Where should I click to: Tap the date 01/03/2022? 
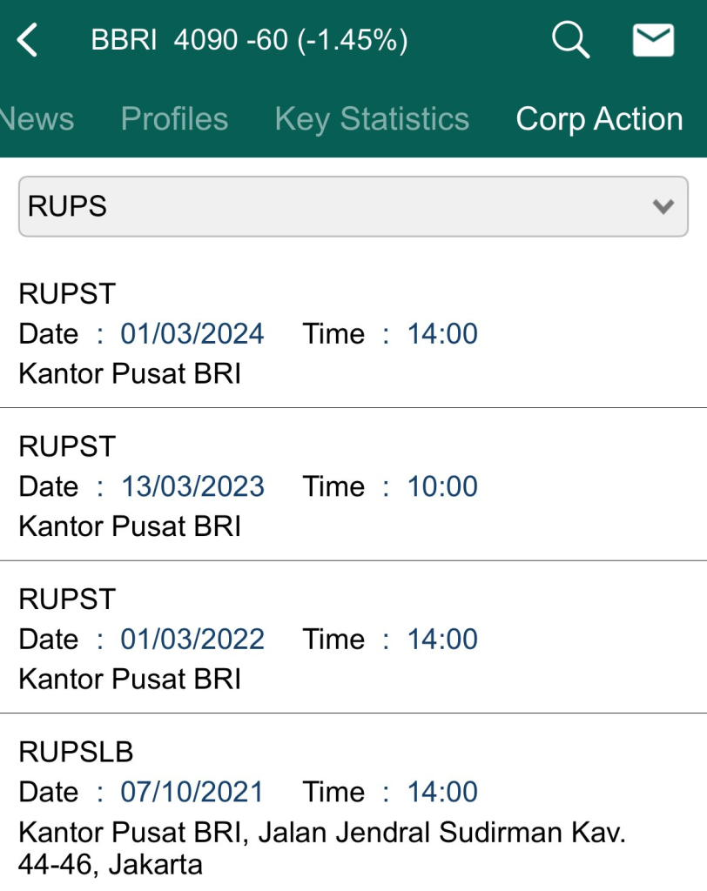point(192,640)
